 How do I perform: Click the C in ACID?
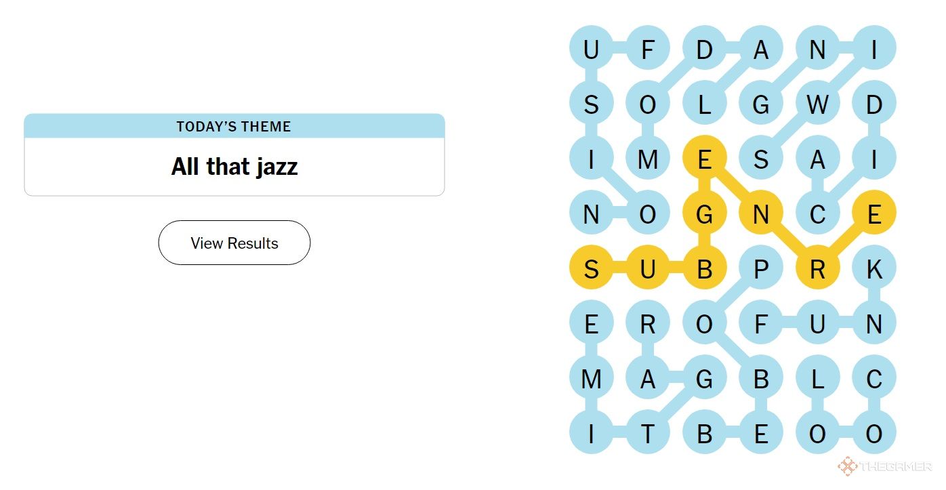[817, 214]
